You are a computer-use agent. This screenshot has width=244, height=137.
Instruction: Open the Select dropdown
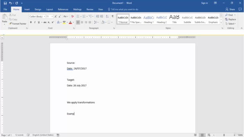click(x=231, y=24)
